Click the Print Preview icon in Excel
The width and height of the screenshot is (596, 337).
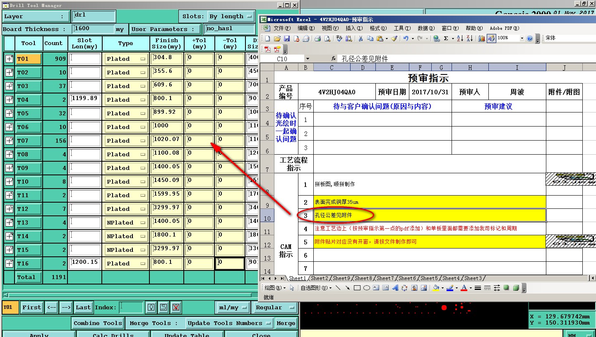pyautogui.click(x=327, y=38)
